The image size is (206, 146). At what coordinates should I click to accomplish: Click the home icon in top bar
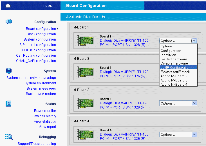tap(8, 6)
